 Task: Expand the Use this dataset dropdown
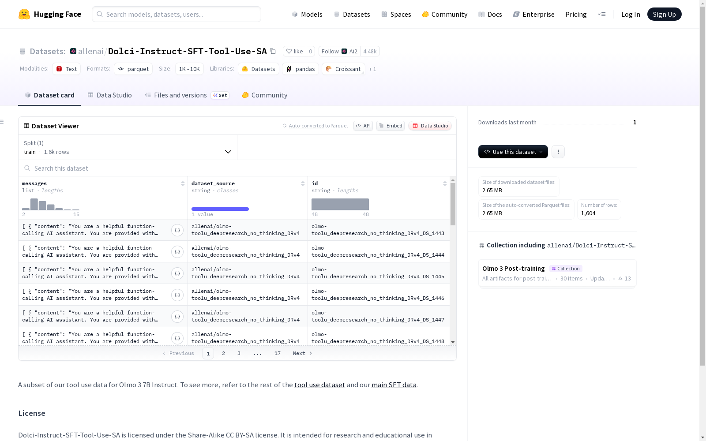click(x=513, y=152)
